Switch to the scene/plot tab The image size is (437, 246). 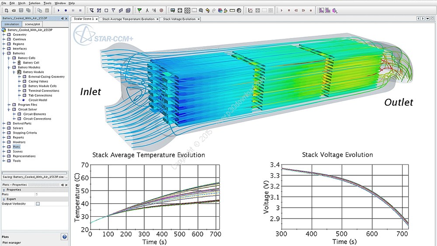point(32,24)
